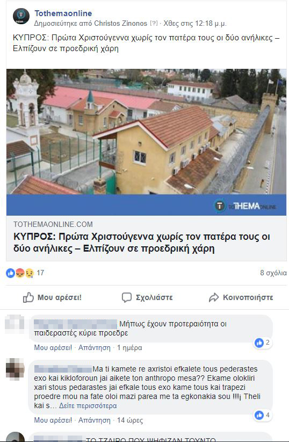Click the like badge showing 4 on second comment
The image size is (289, 442).
click(263, 415)
